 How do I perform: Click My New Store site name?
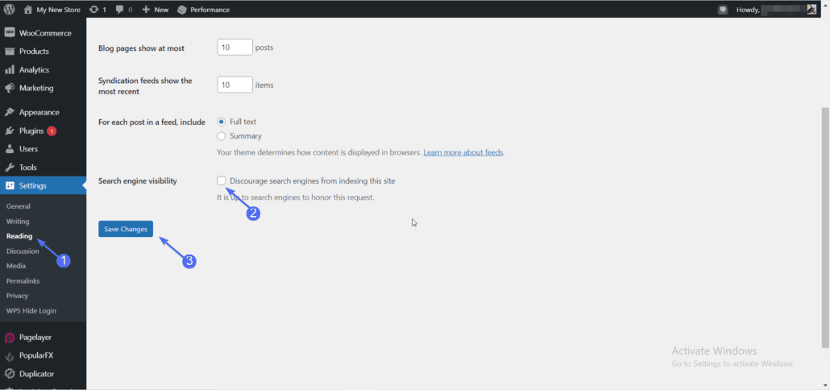click(58, 10)
